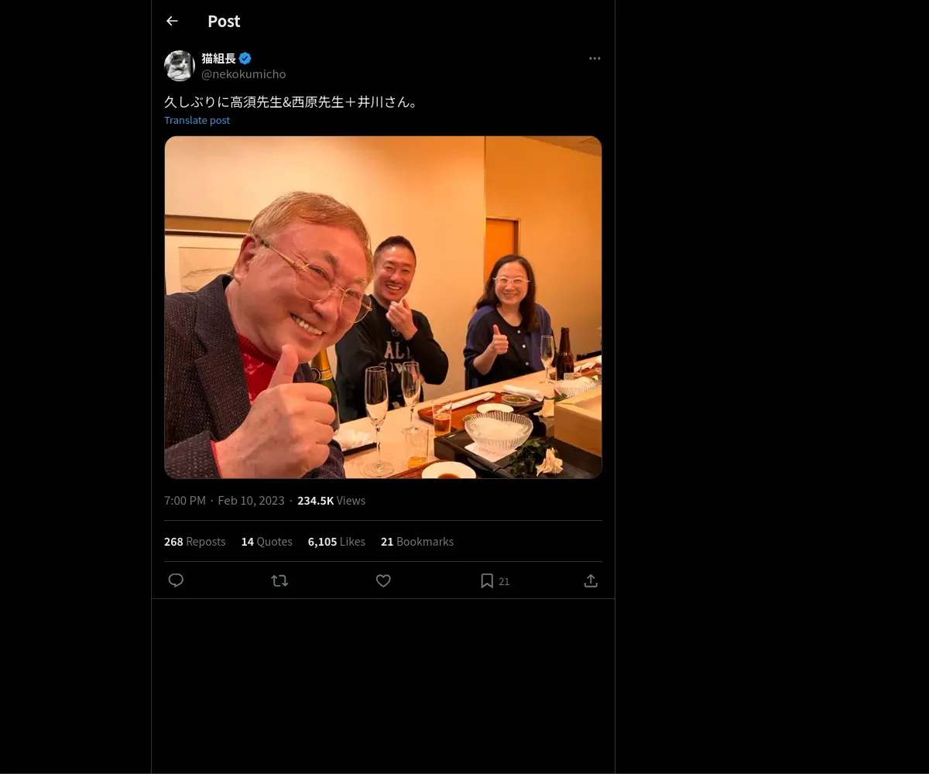Click the back arrow icon

pyautogui.click(x=172, y=22)
